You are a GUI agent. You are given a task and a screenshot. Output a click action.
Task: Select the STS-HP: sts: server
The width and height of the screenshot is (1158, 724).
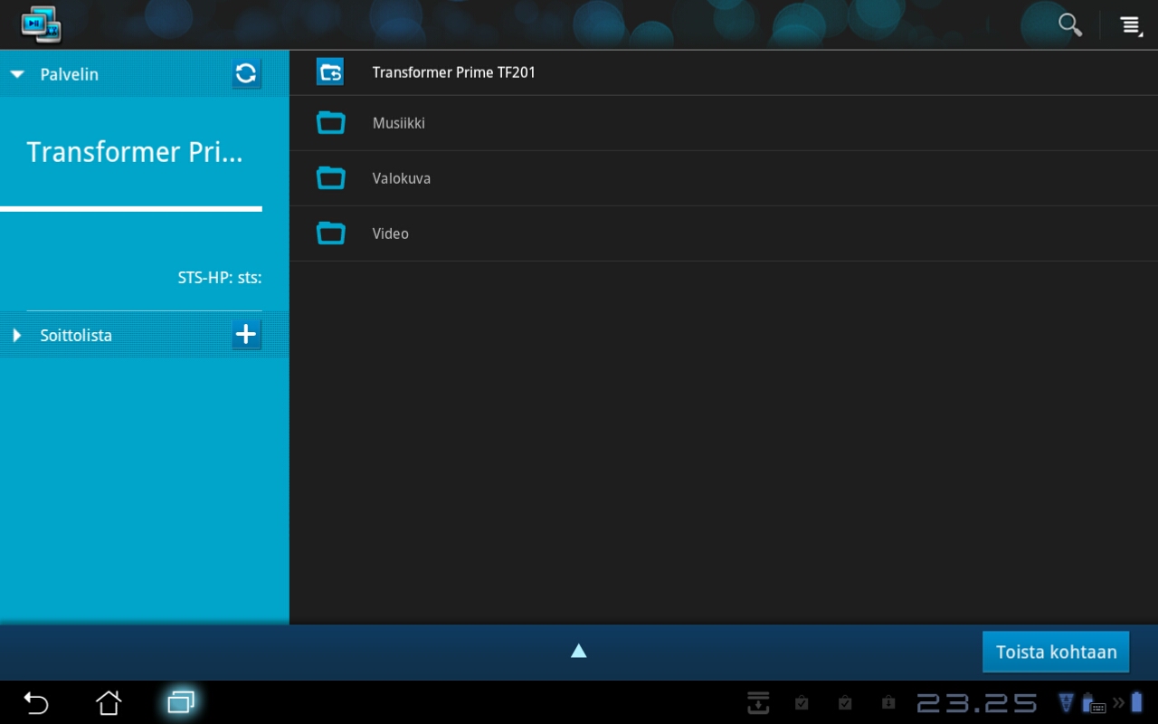coord(220,278)
